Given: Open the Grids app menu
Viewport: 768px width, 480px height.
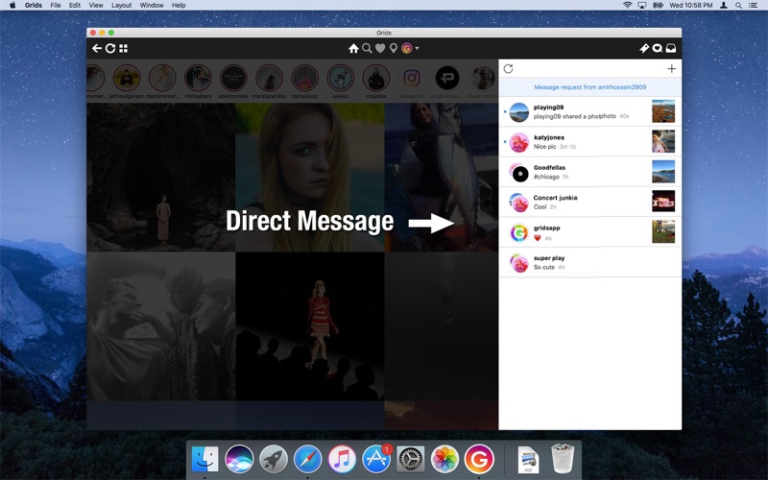Looking at the screenshot, I should coord(34,6).
